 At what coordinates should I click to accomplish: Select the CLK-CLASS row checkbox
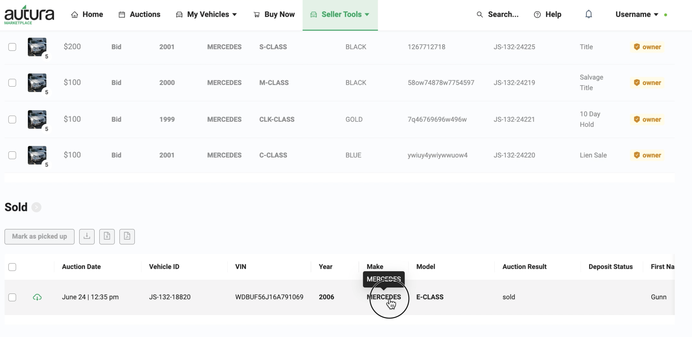tap(12, 120)
